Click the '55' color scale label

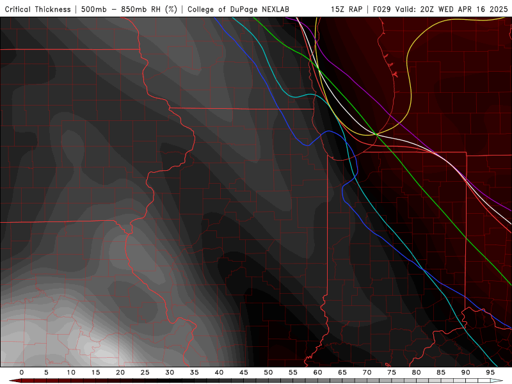click(293, 372)
